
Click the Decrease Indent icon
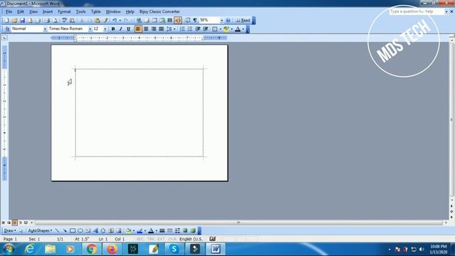198,28
